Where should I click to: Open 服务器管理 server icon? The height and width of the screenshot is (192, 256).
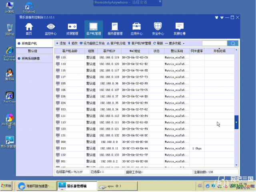pyautogui.click(x=115, y=29)
